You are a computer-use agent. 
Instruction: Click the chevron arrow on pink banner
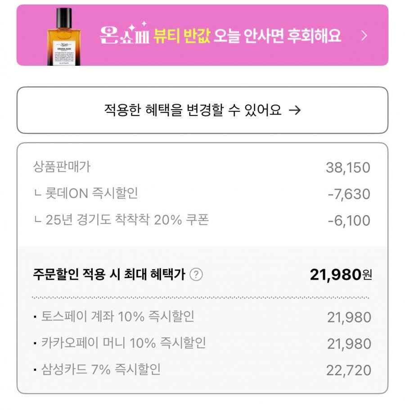(x=364, y=35)
